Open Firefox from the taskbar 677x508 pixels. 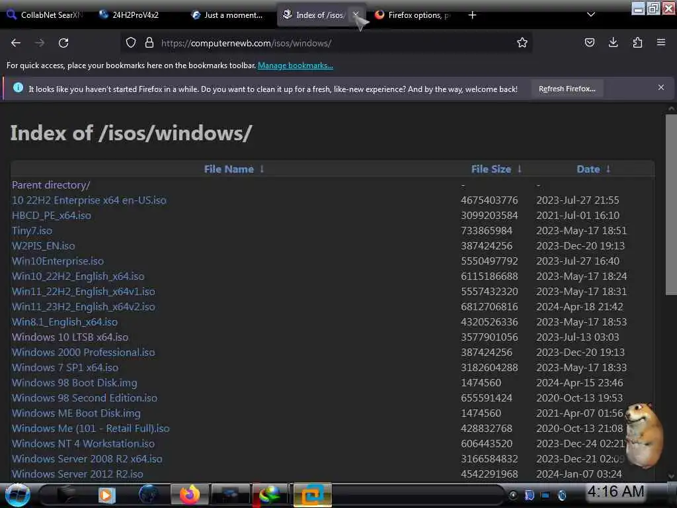[190, 495]
